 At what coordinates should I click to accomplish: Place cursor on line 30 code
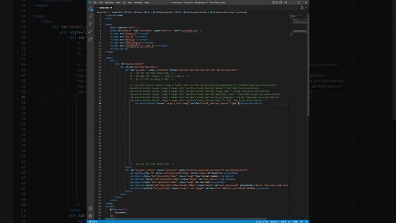[x=198, y=103]
